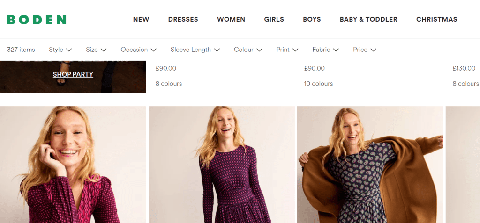Expand the Sleeve Length filter
The image size is (480, 223).
(195, 50)
